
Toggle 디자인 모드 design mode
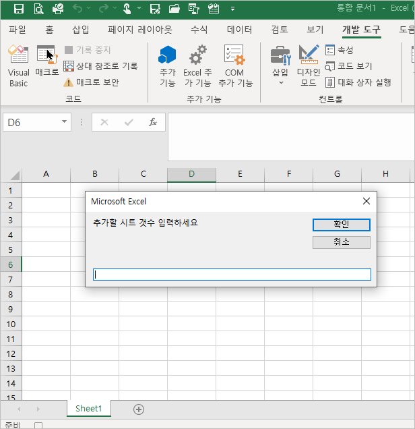pyautogui.click(x=309, y=66)
